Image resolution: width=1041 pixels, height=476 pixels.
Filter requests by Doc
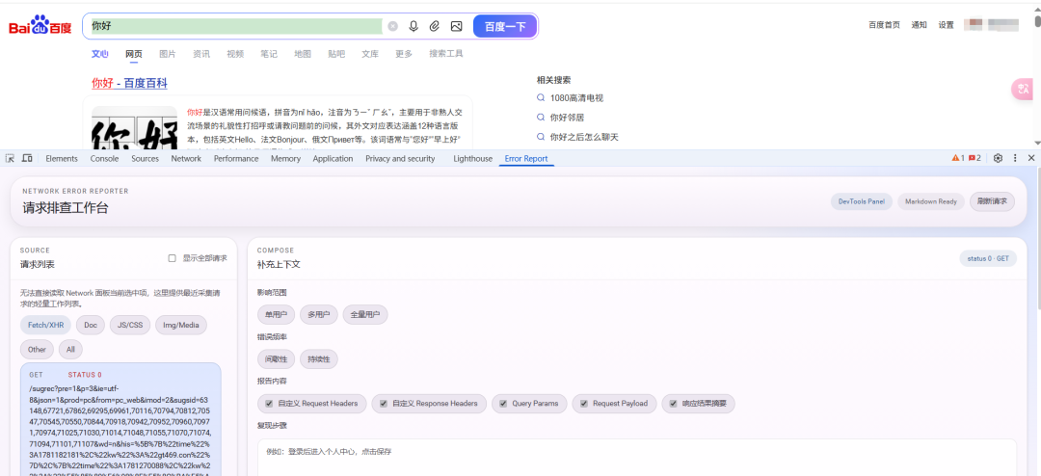click(91, 326)
